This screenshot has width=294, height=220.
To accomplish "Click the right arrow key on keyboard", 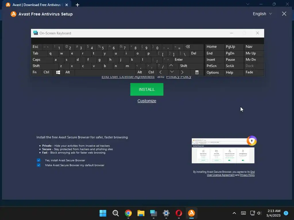I will click(182, 72).
